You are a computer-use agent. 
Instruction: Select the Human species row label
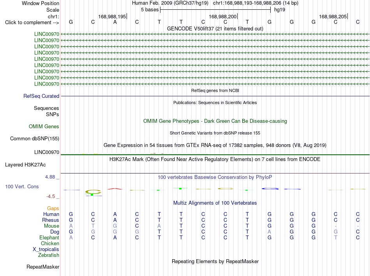[x=51, y=214]
